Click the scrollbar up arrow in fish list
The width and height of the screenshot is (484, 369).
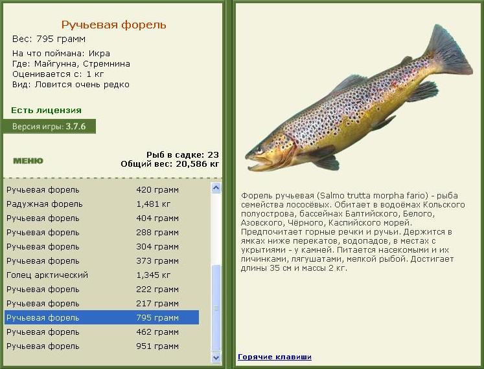(x=216, y=188)
